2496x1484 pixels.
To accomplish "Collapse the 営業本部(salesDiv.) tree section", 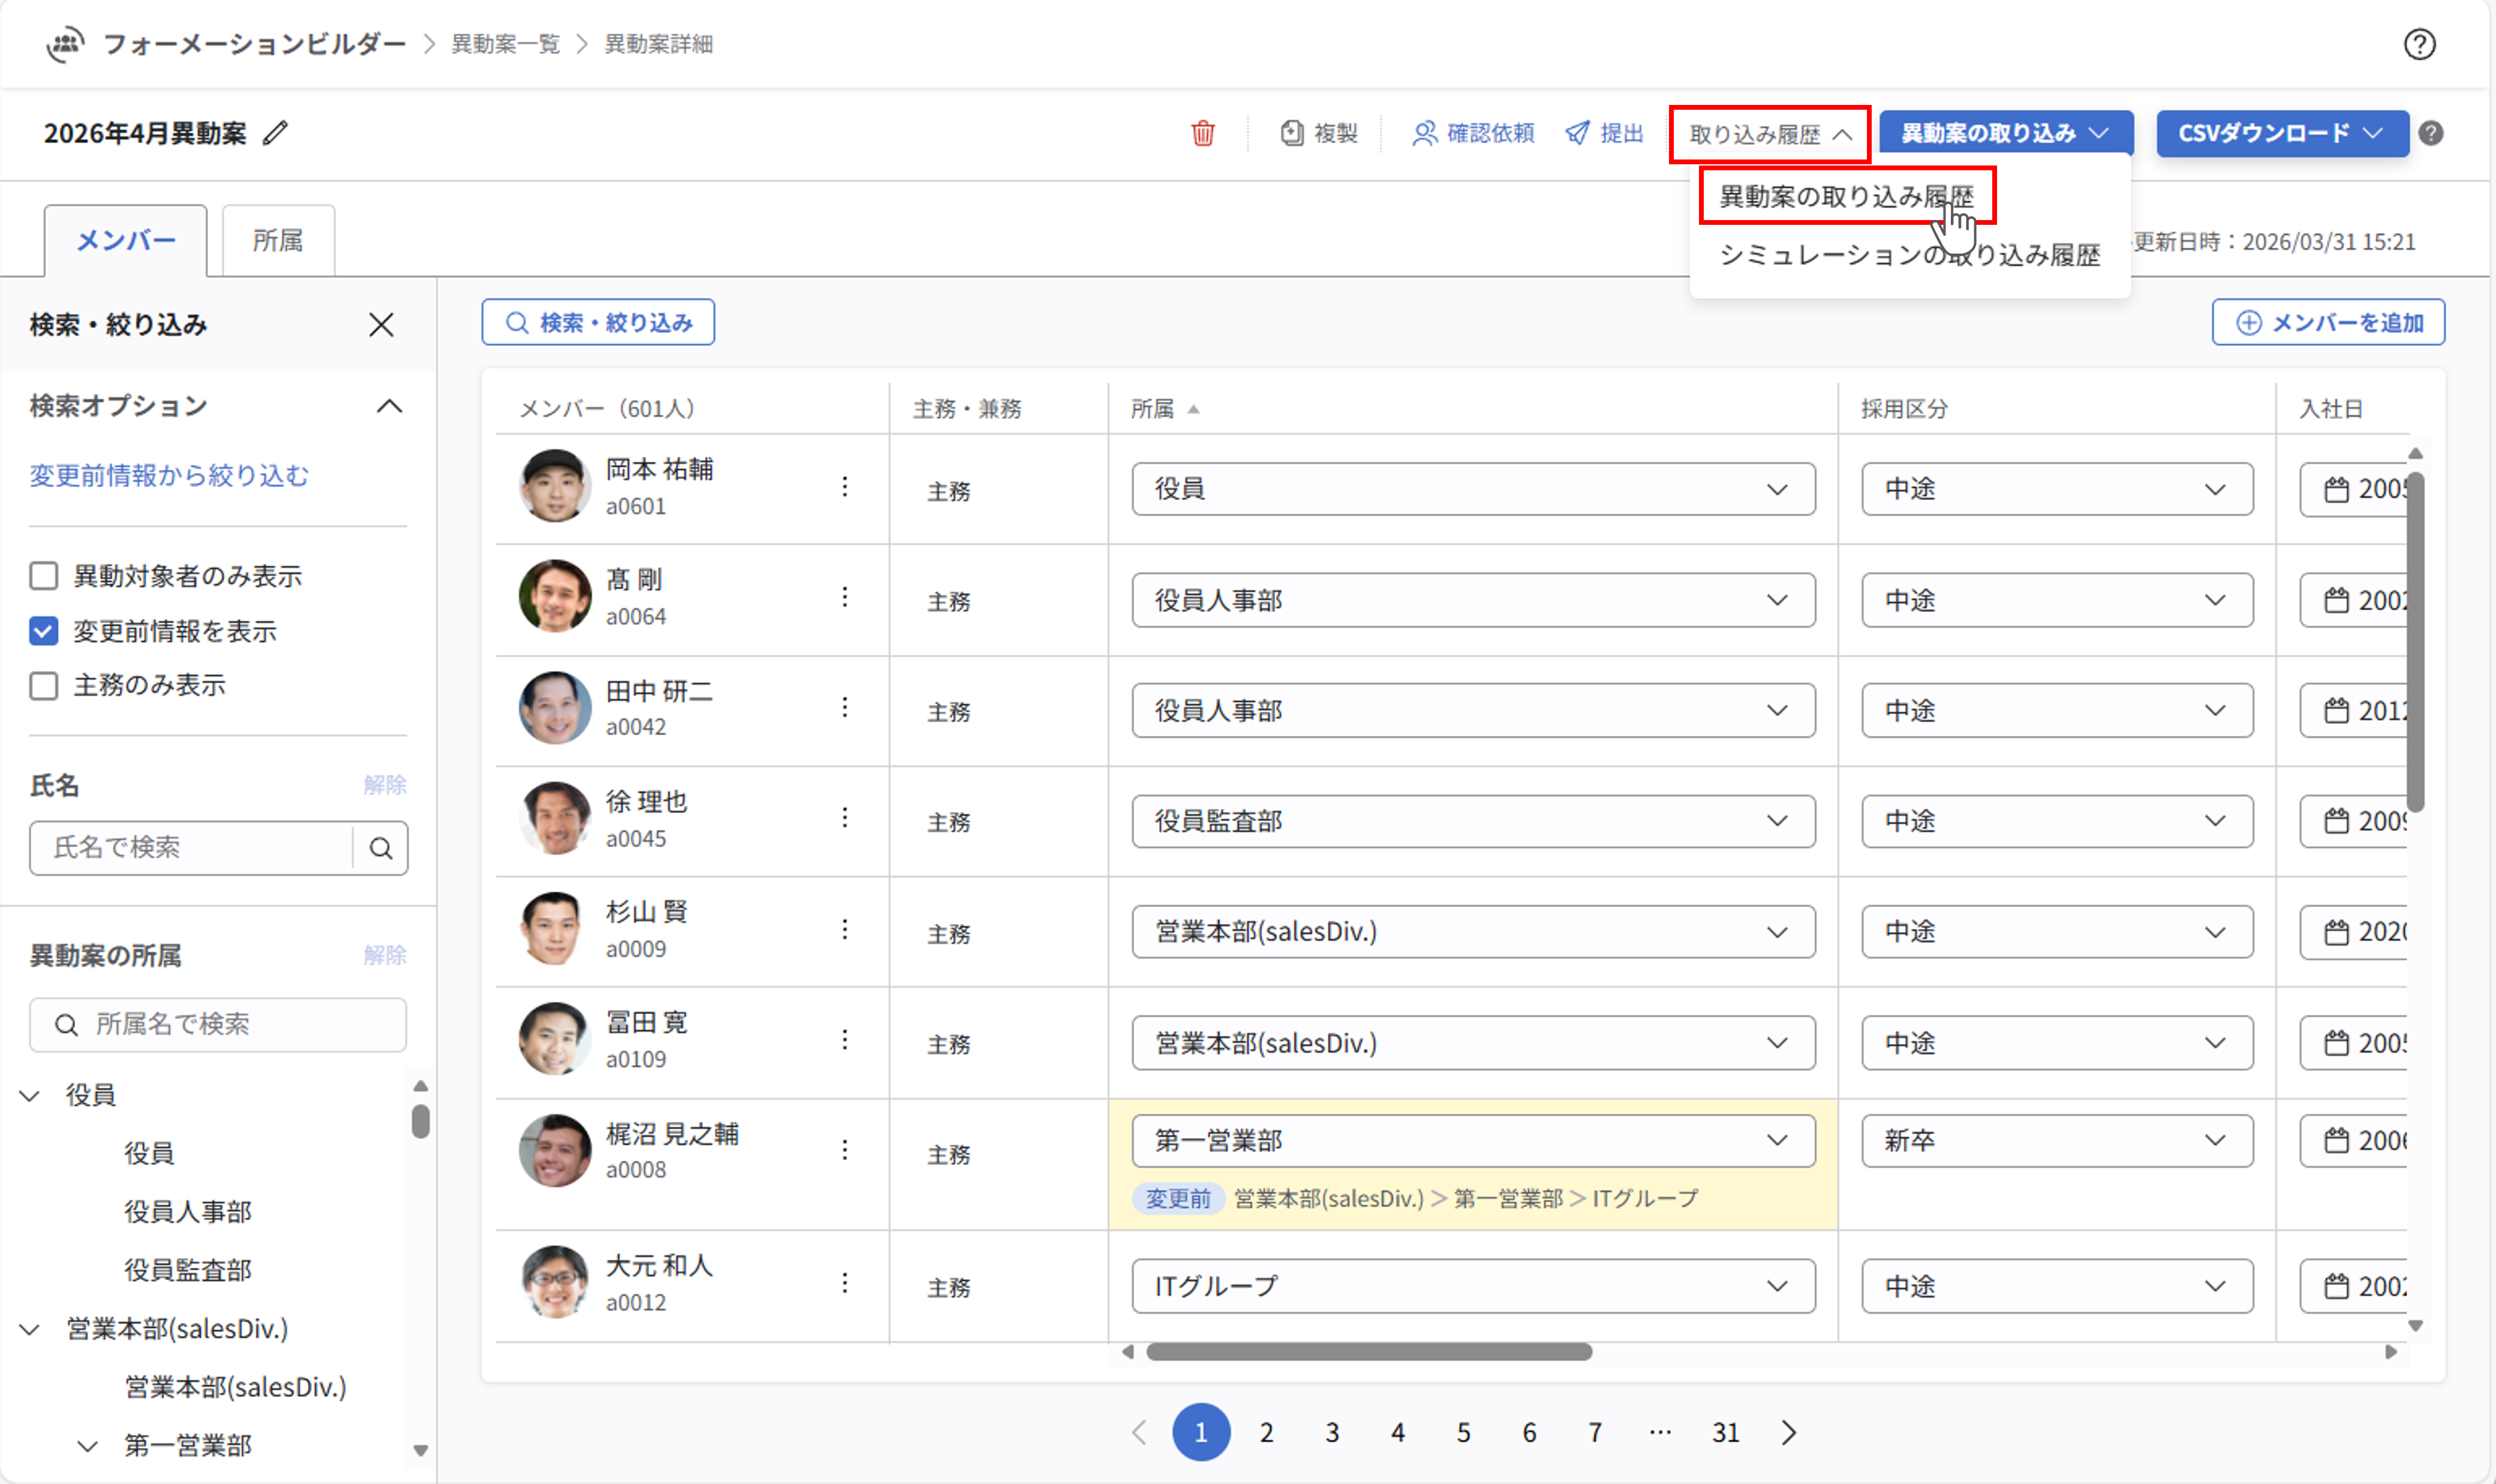I will coord(28,1329).
